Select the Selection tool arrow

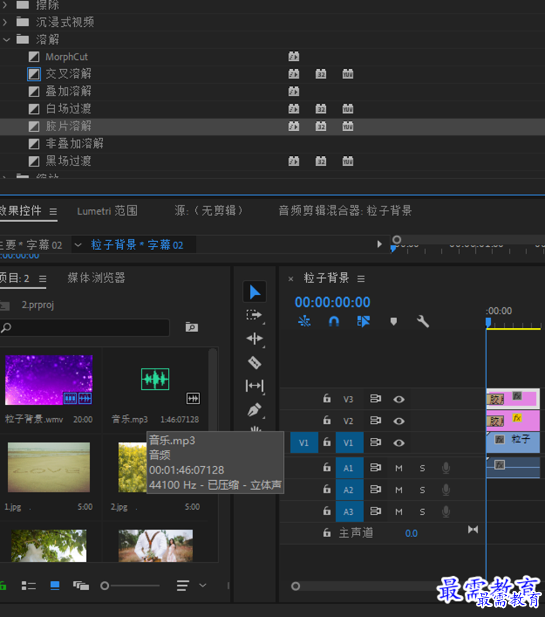point(255,292)
